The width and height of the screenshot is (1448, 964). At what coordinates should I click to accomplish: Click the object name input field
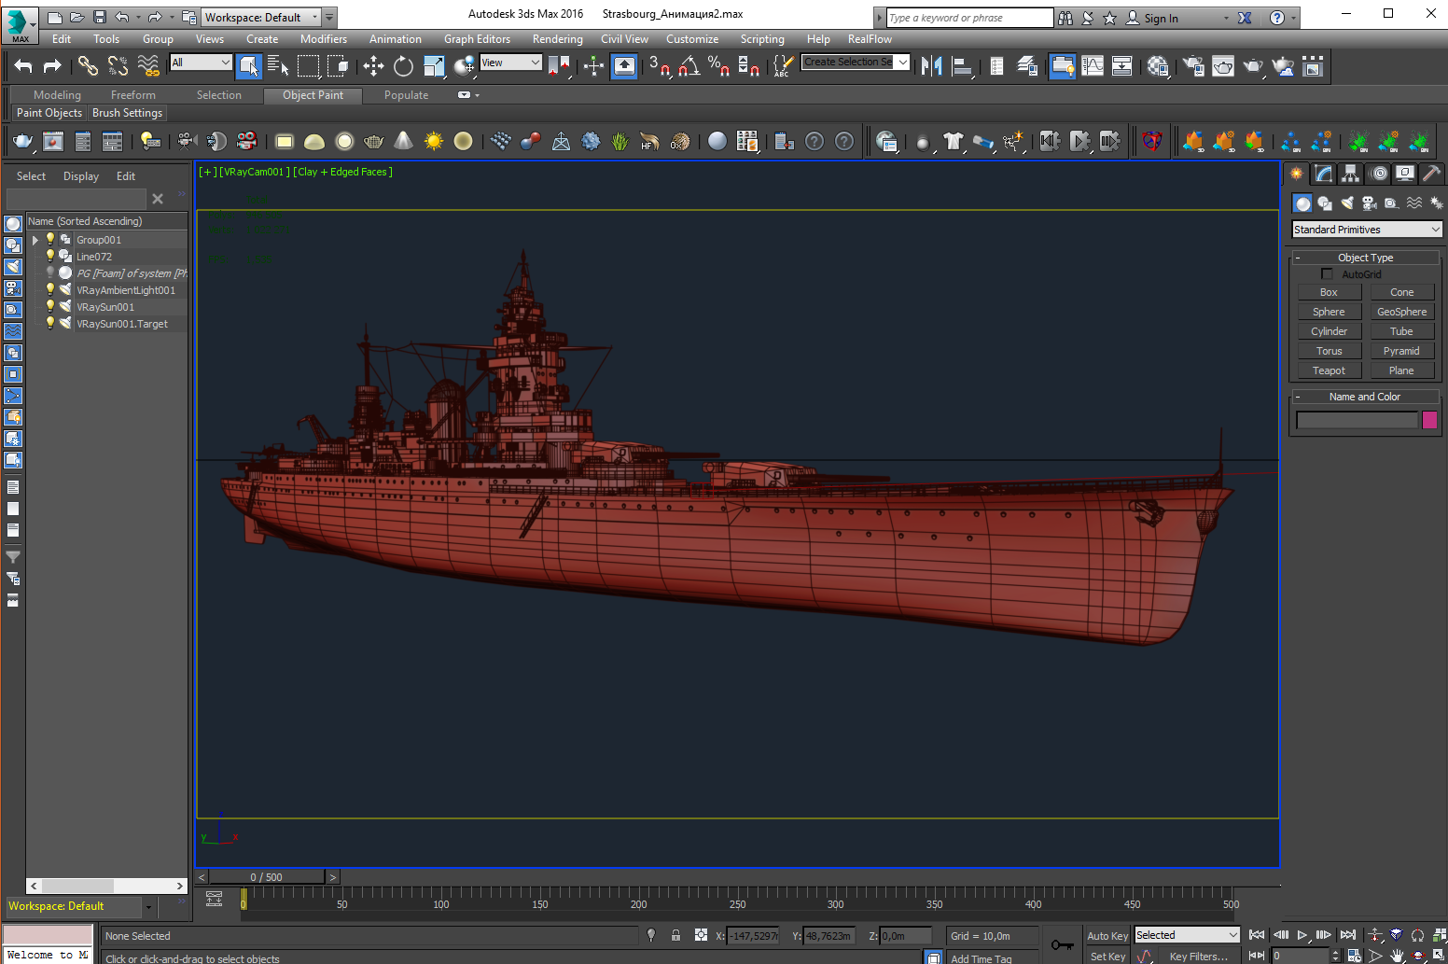[1357, 420]
